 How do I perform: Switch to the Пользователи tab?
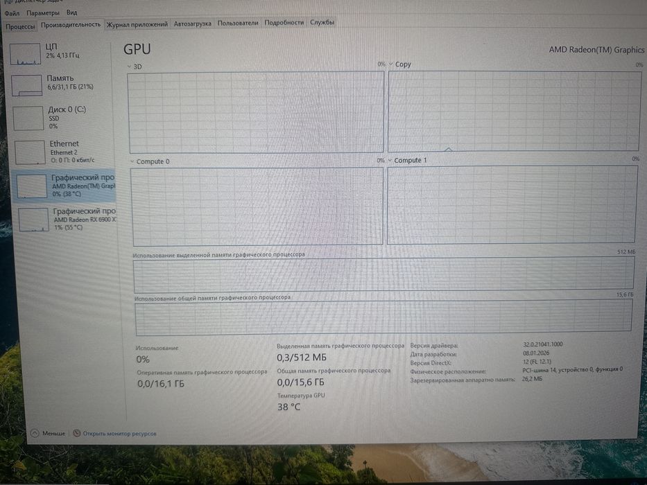point(238,23)
